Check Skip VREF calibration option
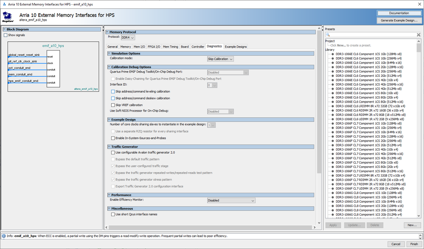 pos(113,105)
